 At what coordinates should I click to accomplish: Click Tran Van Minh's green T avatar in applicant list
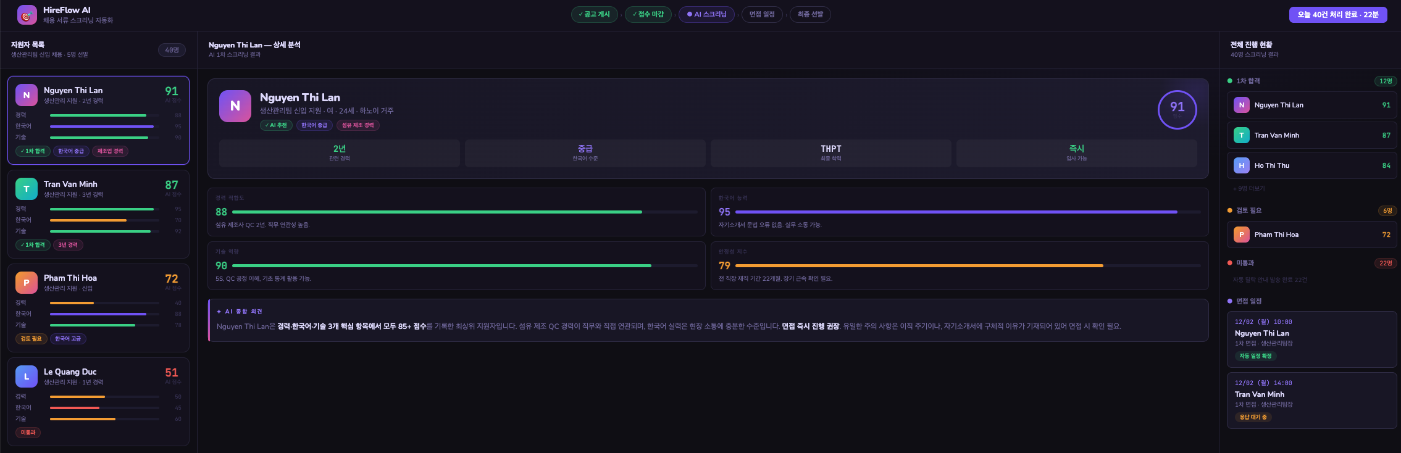(27, 189)
